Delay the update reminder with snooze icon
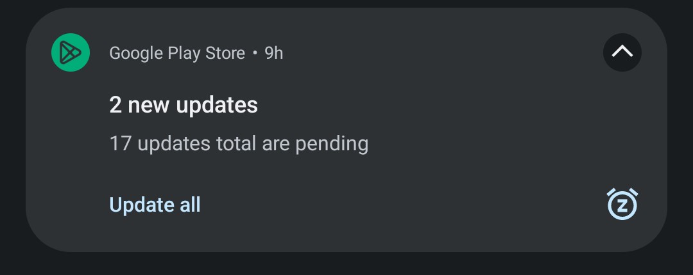The width and height of the screenshot is (693, 275). click(x=622, y=203)
